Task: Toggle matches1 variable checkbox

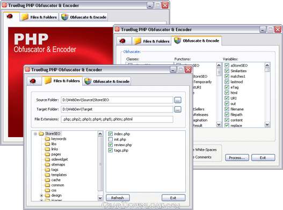Action: (227, 77)
